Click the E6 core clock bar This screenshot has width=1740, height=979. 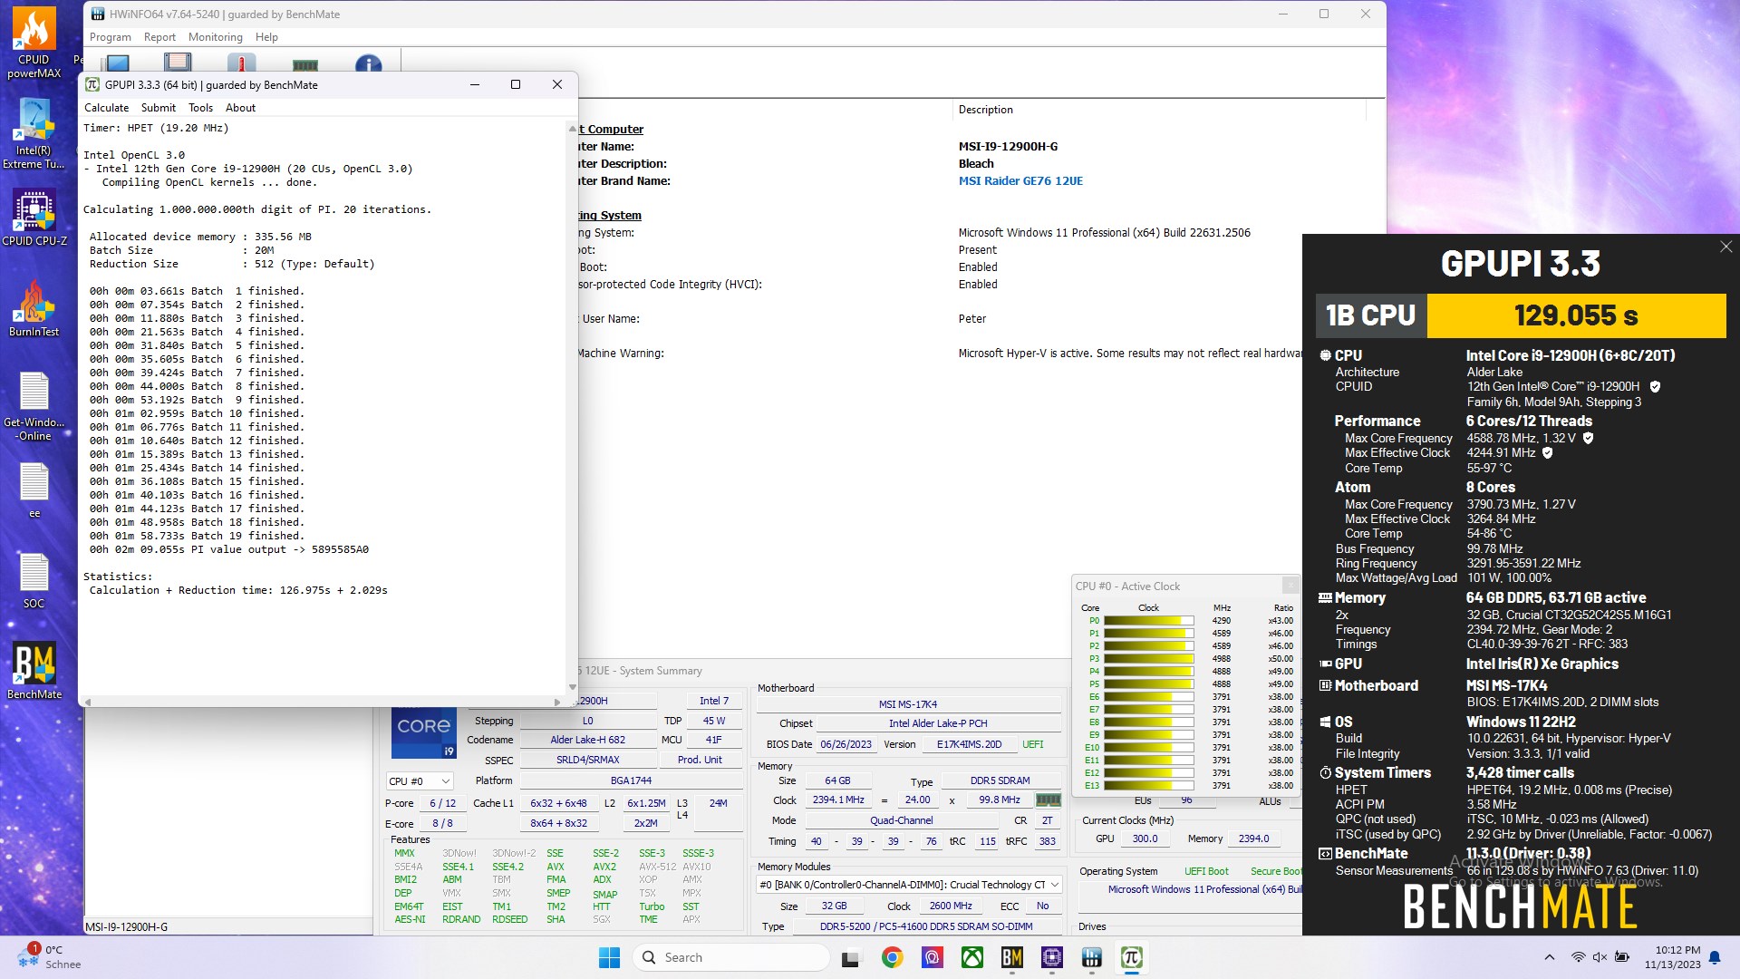[1148, 697]
